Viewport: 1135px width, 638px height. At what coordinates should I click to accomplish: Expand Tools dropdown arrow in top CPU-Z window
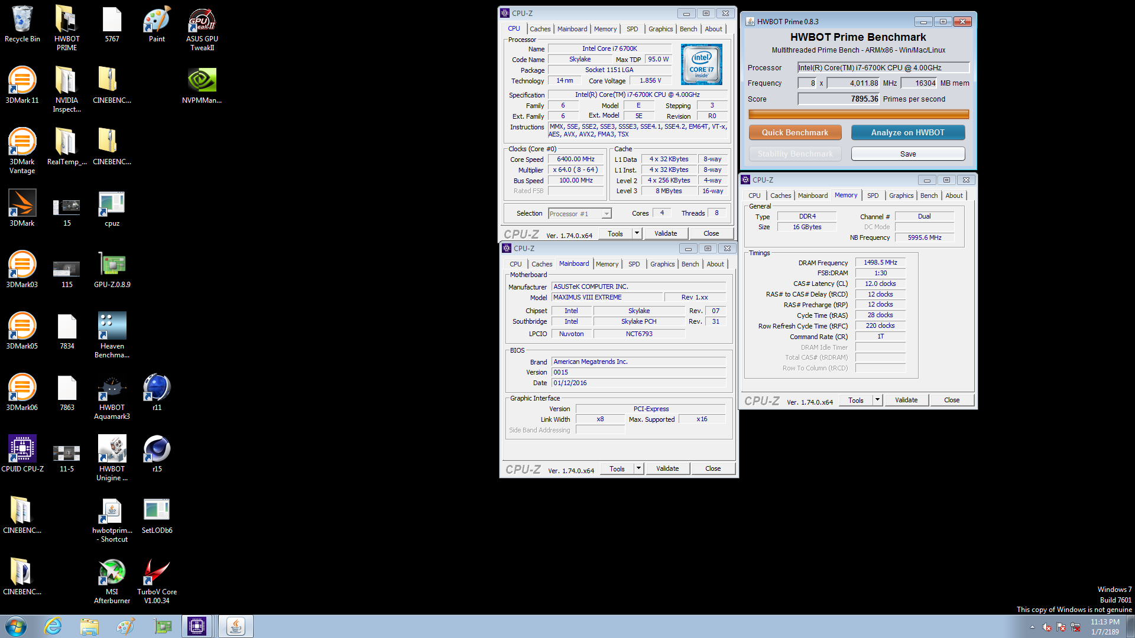tap(637, 234)
